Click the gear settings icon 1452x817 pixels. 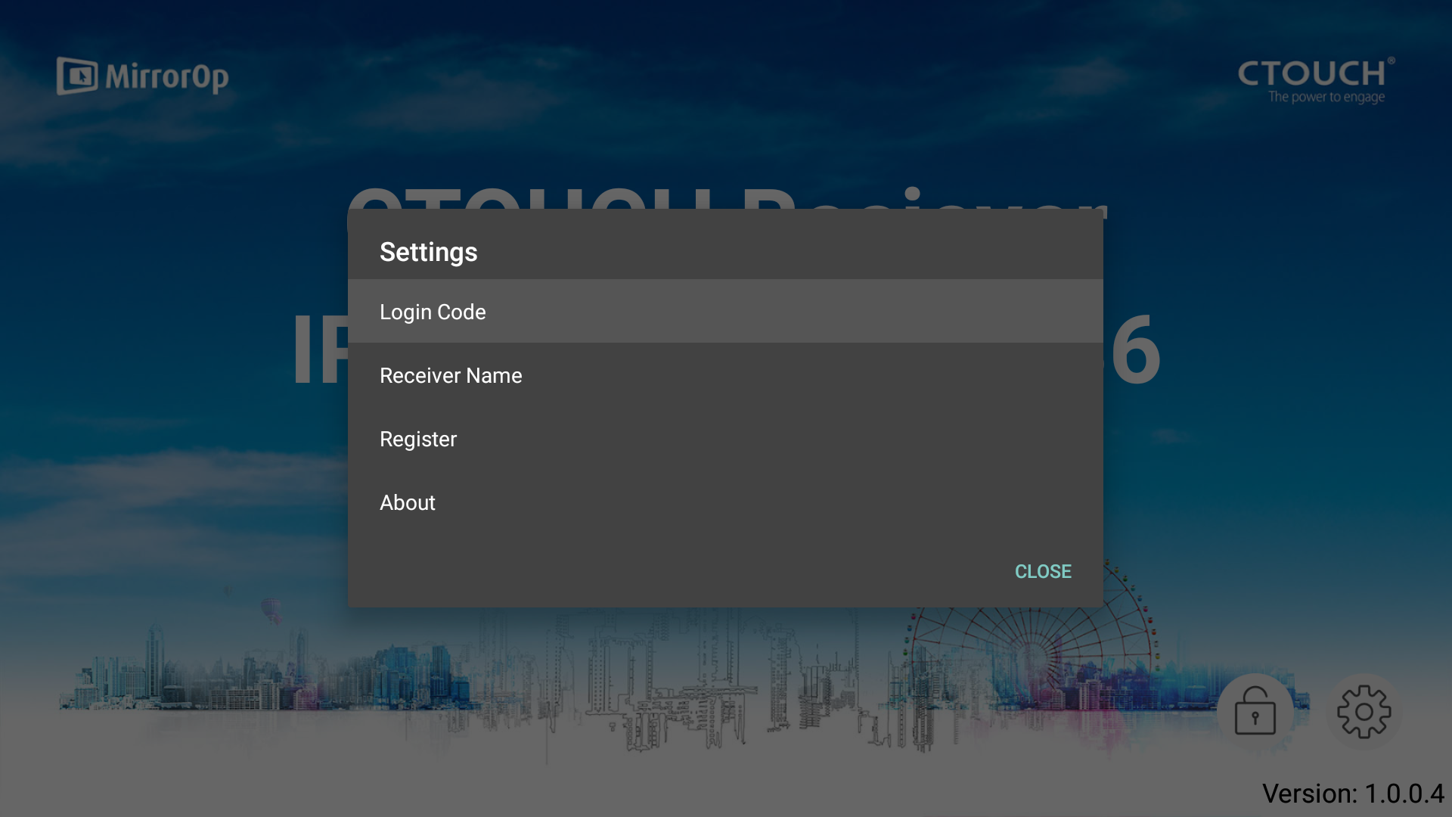1364,711
